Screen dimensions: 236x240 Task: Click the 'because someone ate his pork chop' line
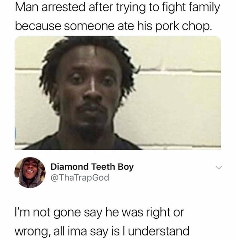tap(113, 26)
